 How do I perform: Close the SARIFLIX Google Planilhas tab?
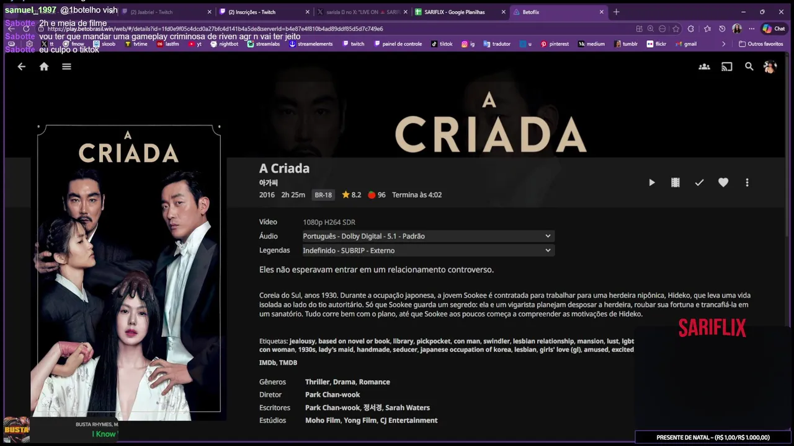click(503, 12)
